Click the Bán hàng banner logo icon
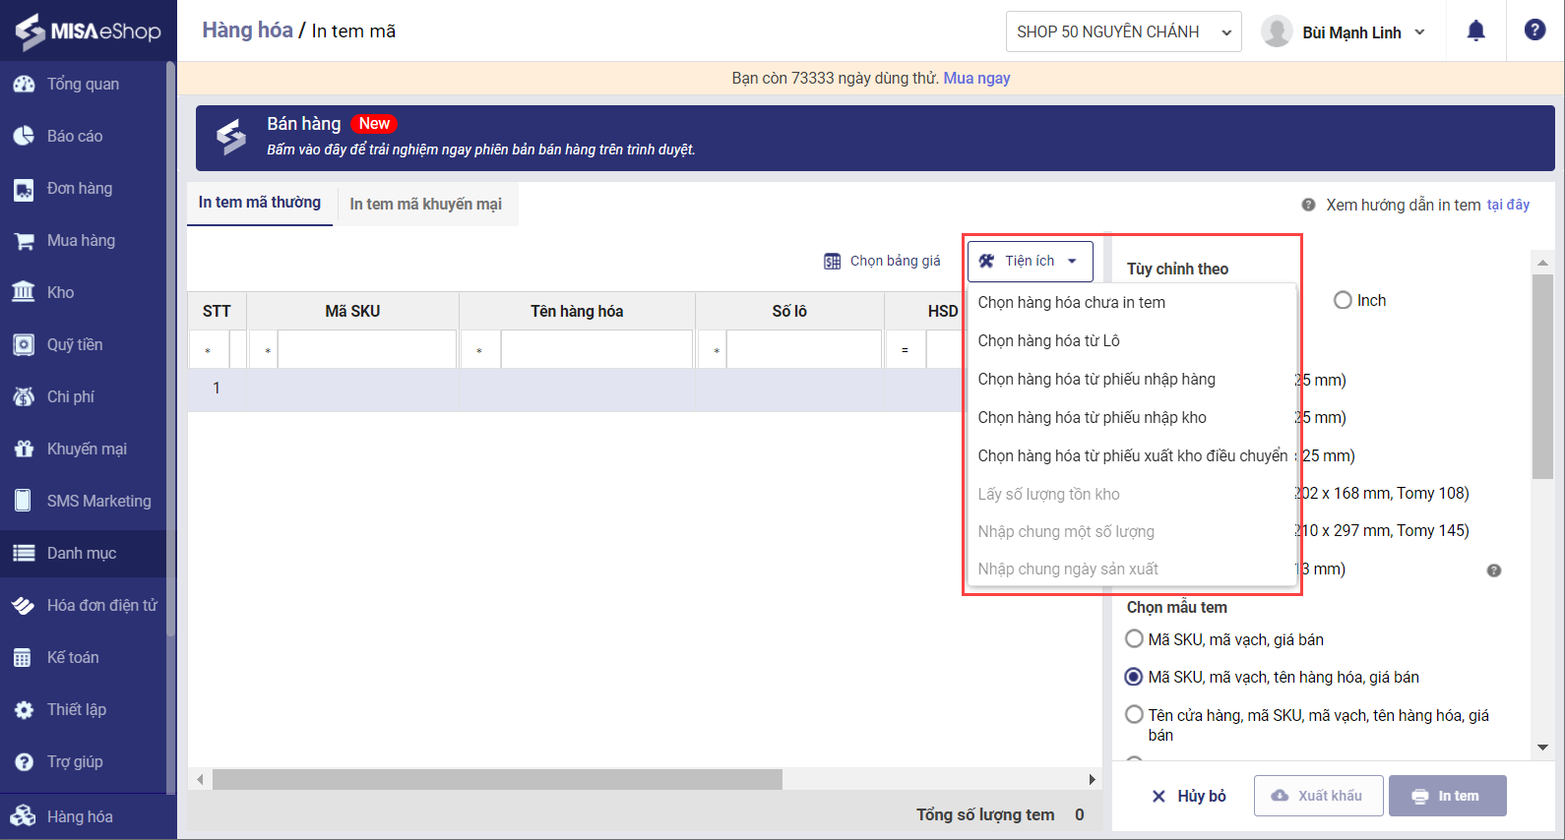1565x840 pixels. click(231, 137)
